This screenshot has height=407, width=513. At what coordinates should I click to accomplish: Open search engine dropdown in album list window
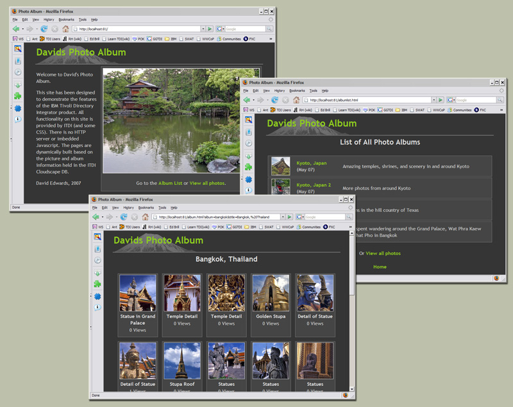pyautogui.click(x=454, y=100)
